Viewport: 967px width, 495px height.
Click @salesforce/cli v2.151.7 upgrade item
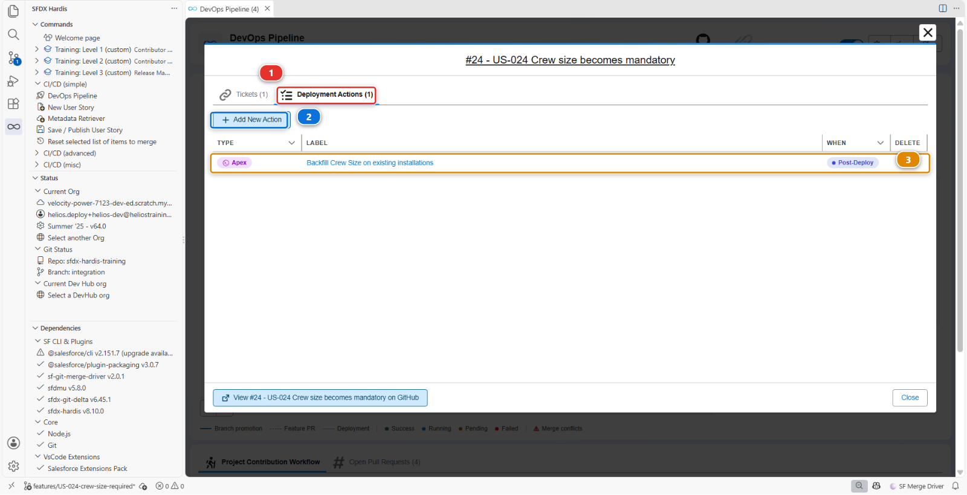tap(109, 353)
